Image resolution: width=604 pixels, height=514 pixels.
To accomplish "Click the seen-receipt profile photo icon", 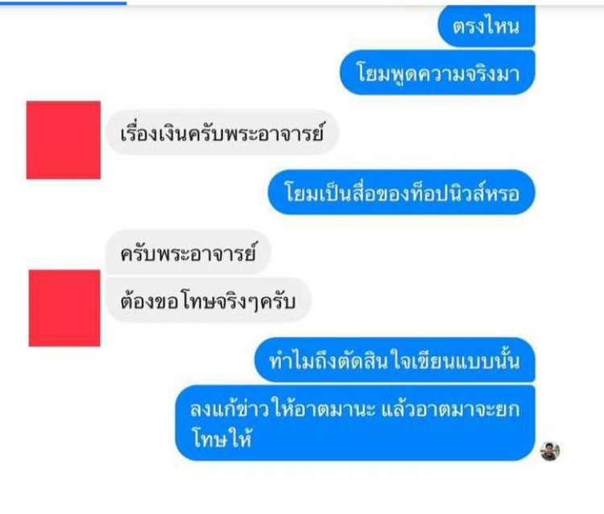I will [x=550, y=451].
